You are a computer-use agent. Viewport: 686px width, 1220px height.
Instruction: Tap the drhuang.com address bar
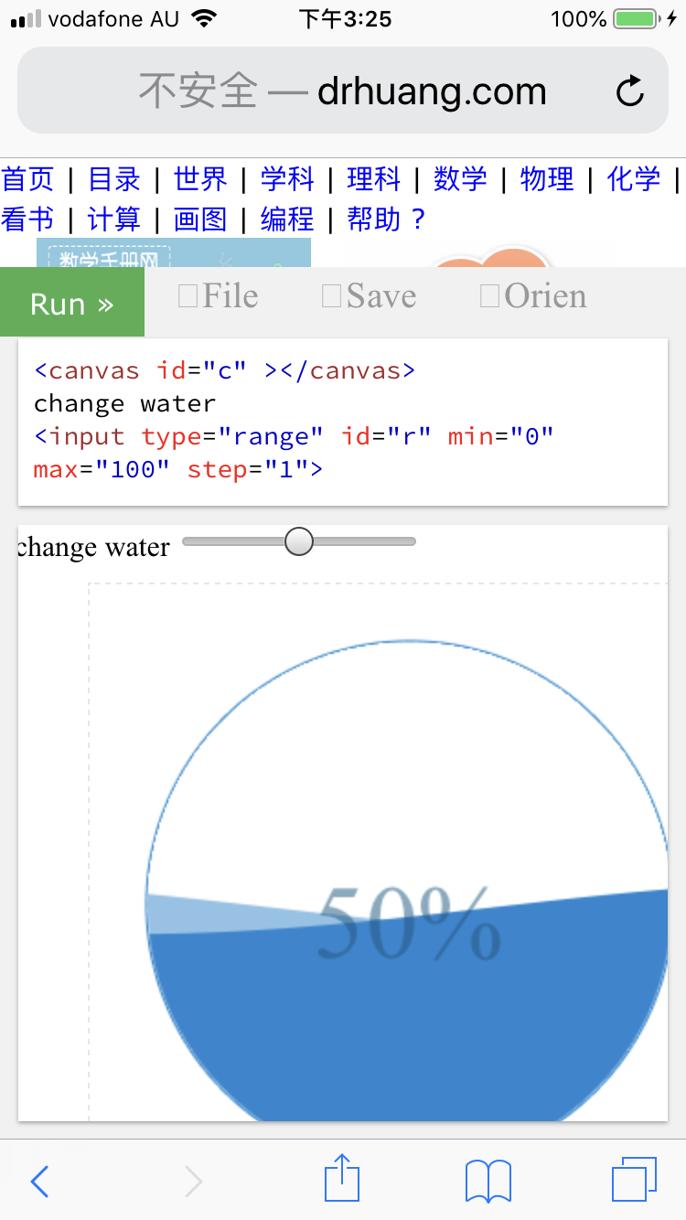(x=342, y=91)
